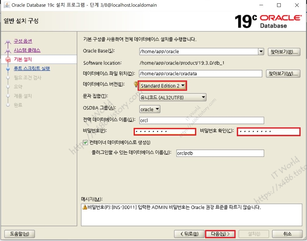Expand the 유니코드 (AL32UTF8) character set dropdown
The width and height of the screenshot is (307, 241).
click(x=173, y=97)
